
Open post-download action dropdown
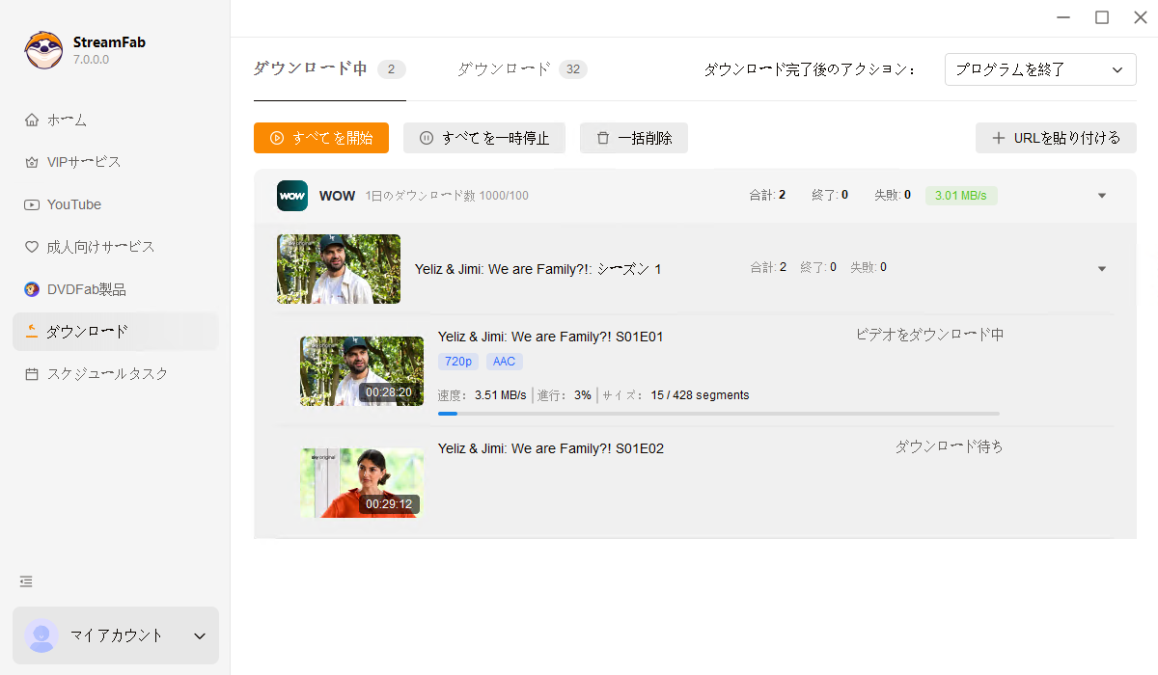pos(1039,69)
